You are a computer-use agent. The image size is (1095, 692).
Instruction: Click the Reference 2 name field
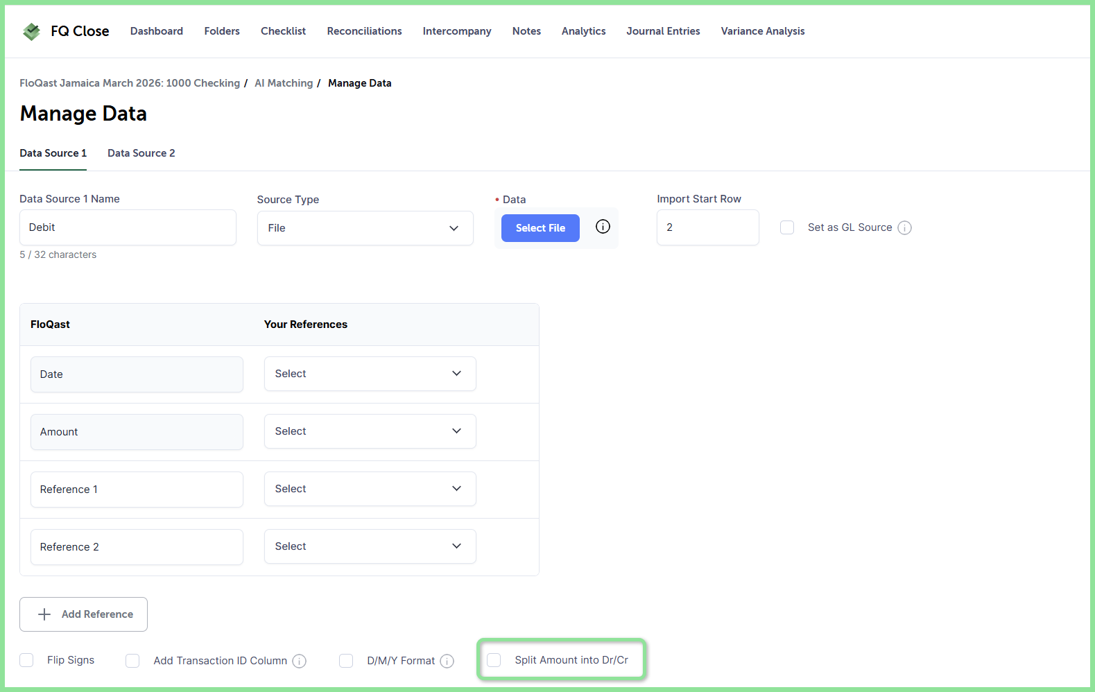(x=137, y=547)
